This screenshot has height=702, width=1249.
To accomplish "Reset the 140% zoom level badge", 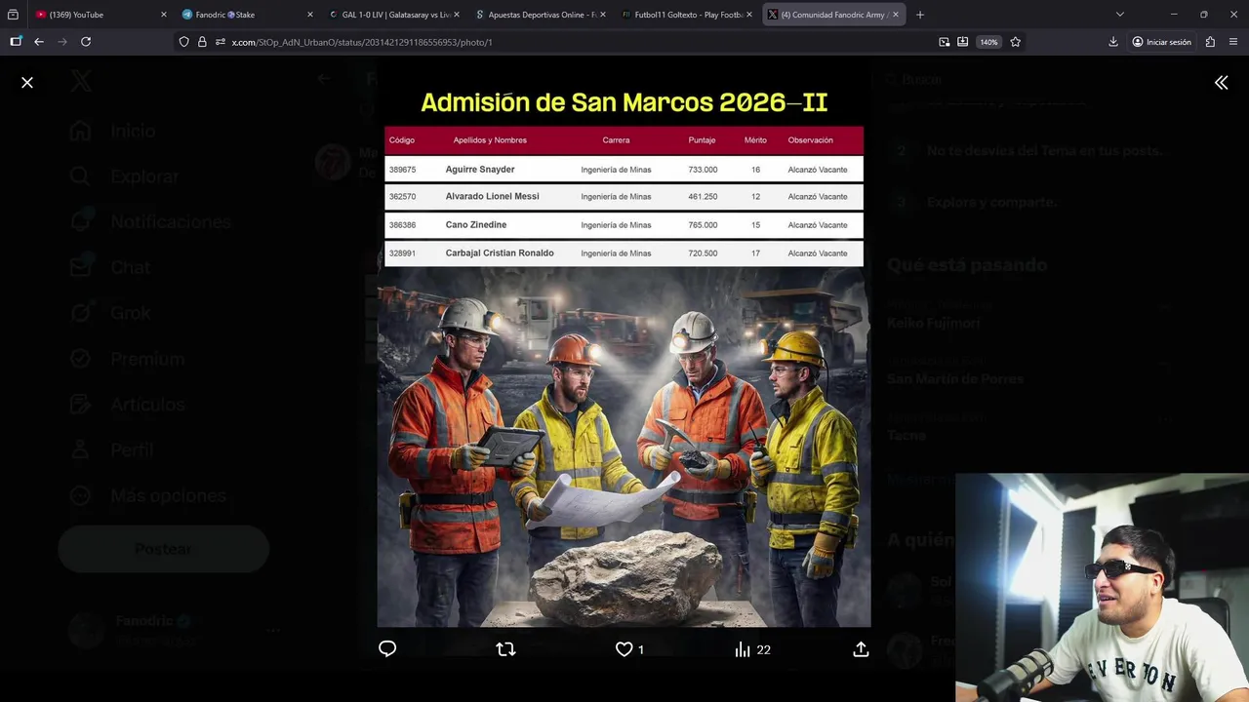I will point(989,42).
